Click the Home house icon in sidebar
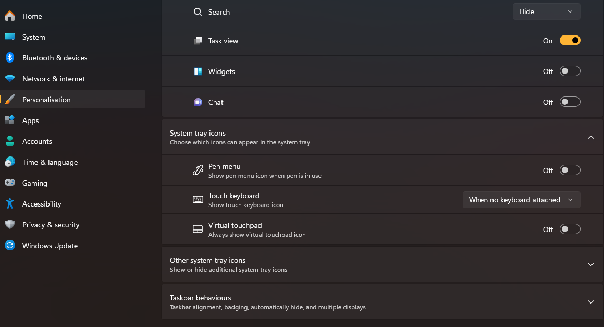The height and width of the screenshot is (327, 604). click(9, 16)
